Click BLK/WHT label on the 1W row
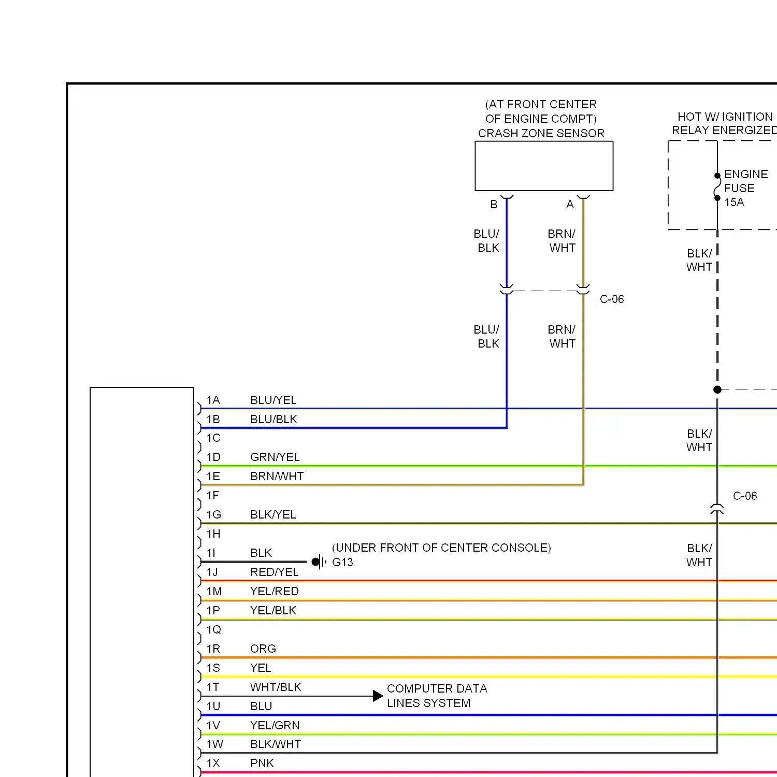This screenshot has height=777, width=777. click(276, 744)
